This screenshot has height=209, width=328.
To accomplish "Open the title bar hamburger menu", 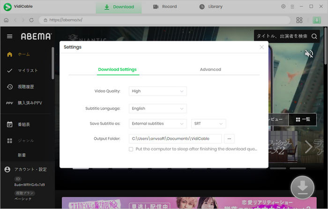I will coord(292,7).
